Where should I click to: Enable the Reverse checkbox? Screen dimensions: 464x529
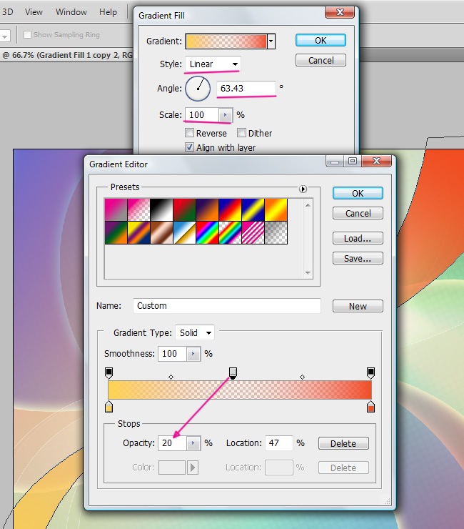(x=190, y=133)
